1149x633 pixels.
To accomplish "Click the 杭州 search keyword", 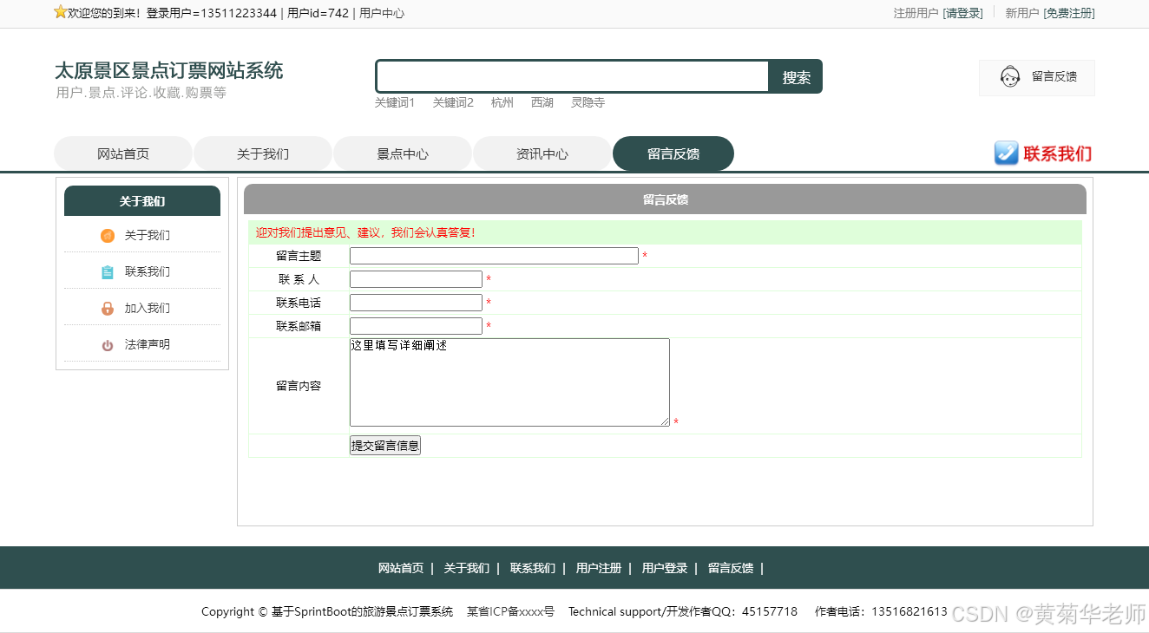I will pyautogui.click(x=502, y=102).
